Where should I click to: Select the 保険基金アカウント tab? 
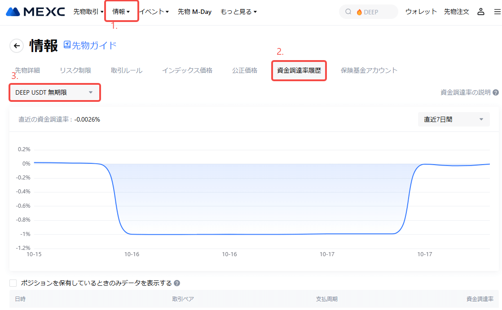click(369, 70)
